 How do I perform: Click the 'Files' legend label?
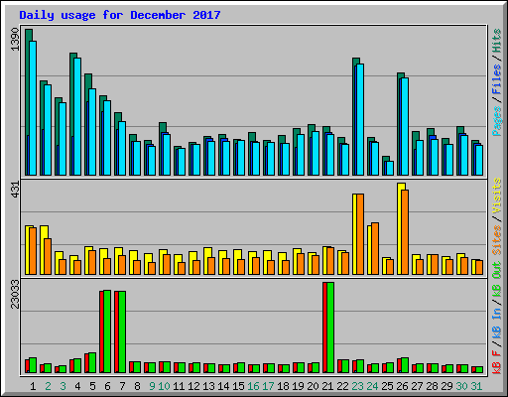point(496,79)
